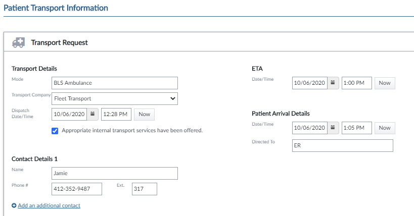Open the Patient Arrival date calendar picker

(x=333, y=128)
